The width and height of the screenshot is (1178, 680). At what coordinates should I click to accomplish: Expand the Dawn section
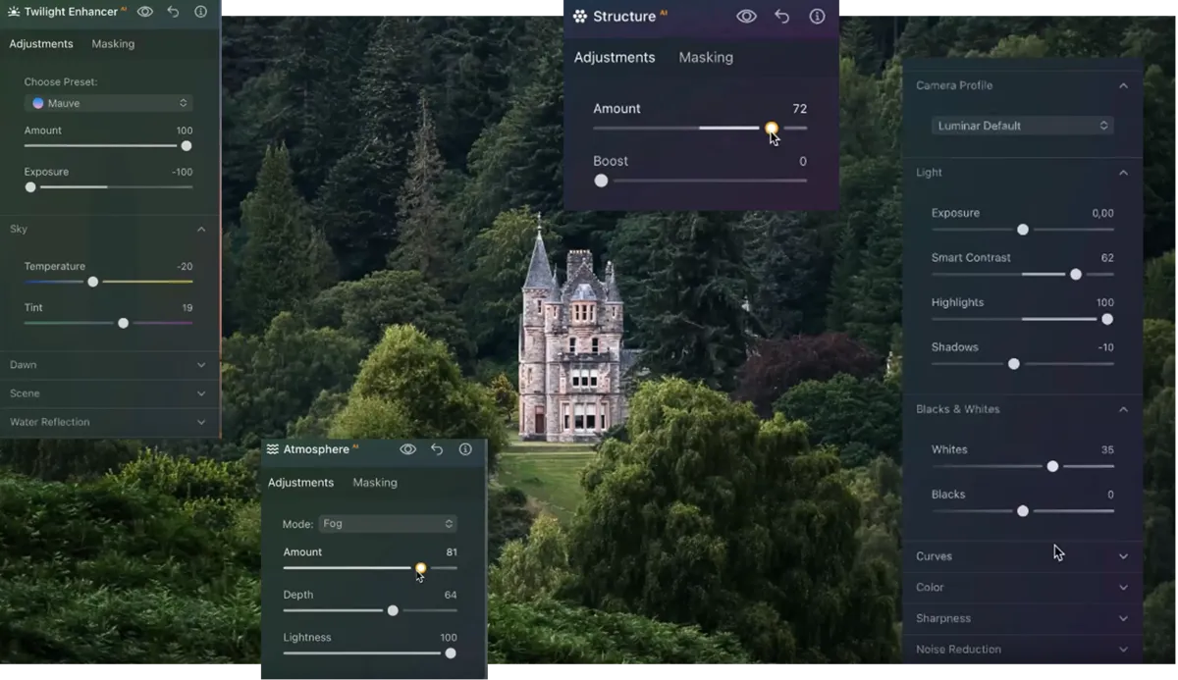[108, 364]
